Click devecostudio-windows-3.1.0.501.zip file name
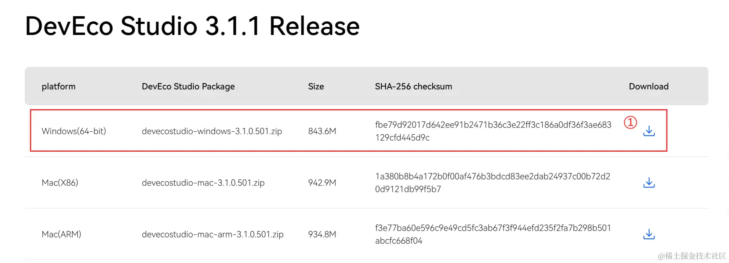Screen dimensions: 729x263 [x=212, y=131]
